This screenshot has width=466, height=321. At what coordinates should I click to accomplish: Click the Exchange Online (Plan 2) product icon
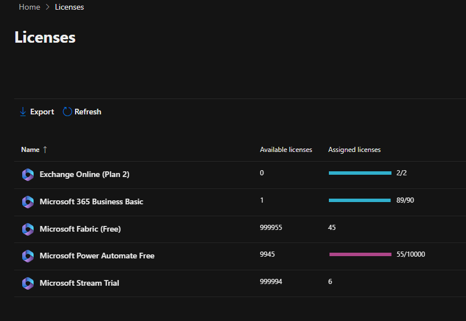(28, 175)
